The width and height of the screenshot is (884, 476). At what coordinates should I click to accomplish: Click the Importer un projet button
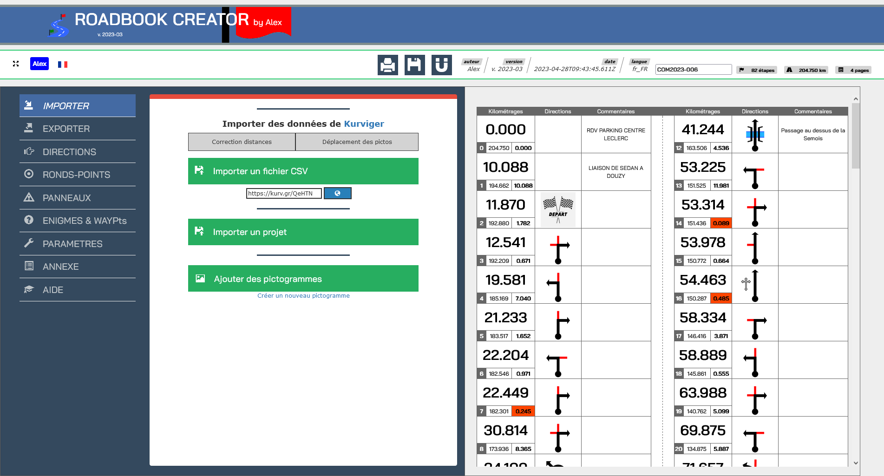(303, 232)
